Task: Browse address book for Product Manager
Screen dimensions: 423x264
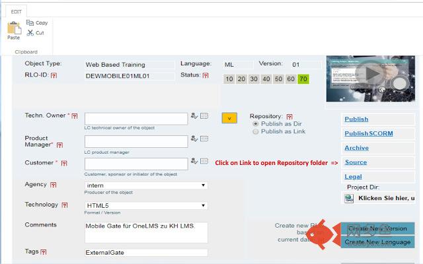Action: click(x=204, y=139)
